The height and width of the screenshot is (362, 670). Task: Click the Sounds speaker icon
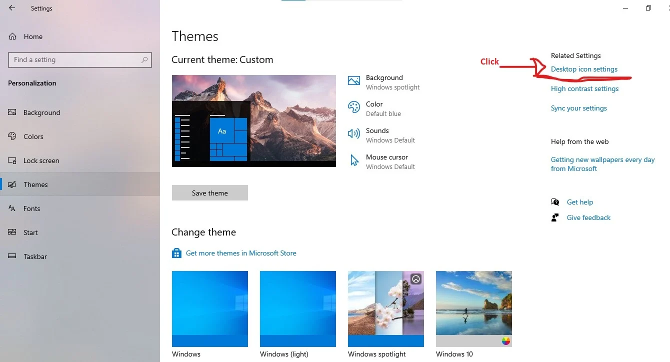pyautogui.click(x=354, y=133)
